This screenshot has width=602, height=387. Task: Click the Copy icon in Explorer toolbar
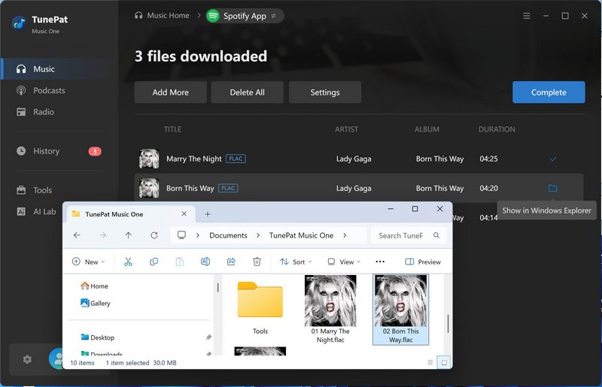point(154,262)
